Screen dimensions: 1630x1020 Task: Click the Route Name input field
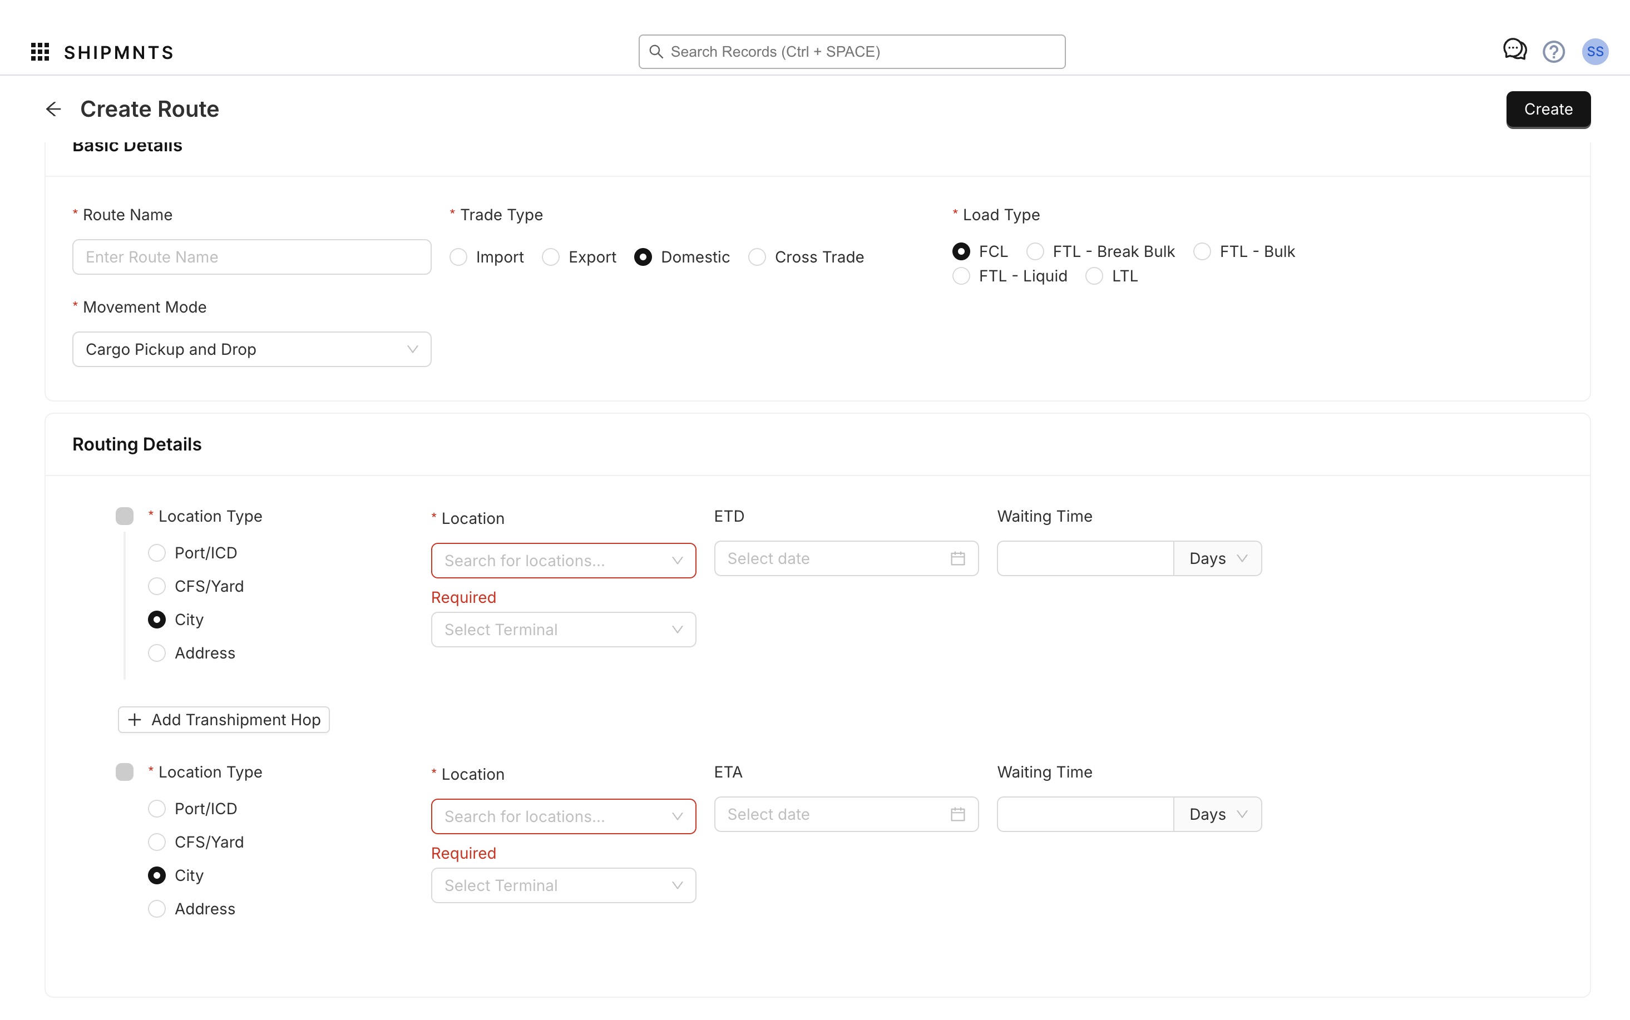(x=251, y=257)
